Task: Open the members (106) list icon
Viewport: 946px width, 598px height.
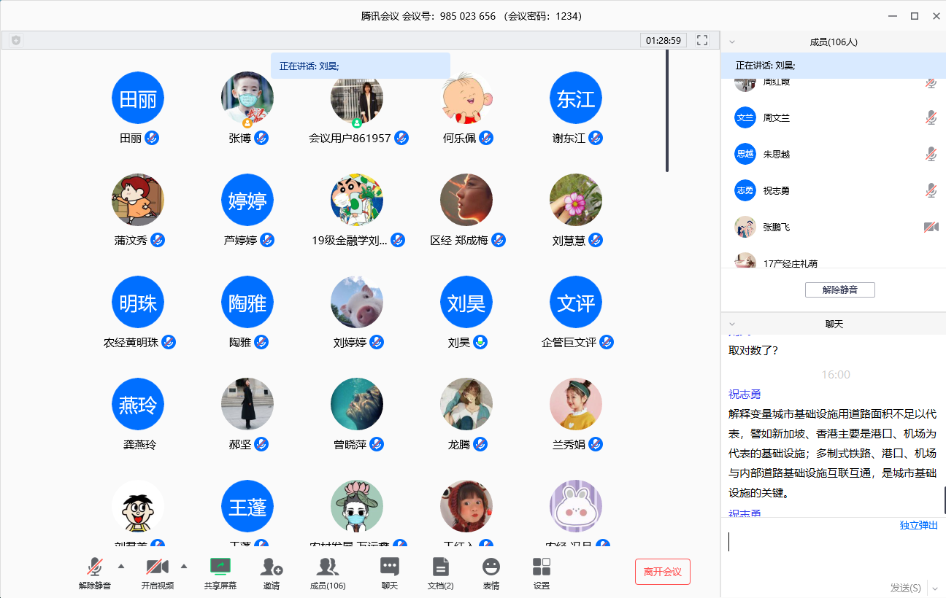Action: [328, 567]
